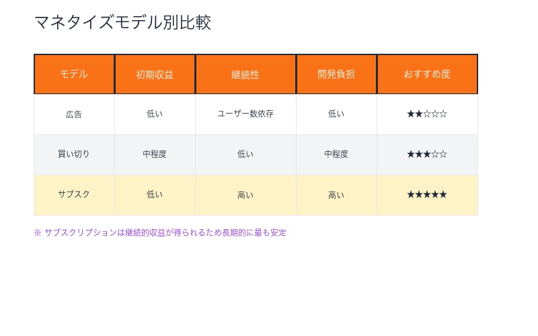This screenshot has width=538, height=336.
Task: Click the two-star rating for 広告
Action: (x=427, y=114)
